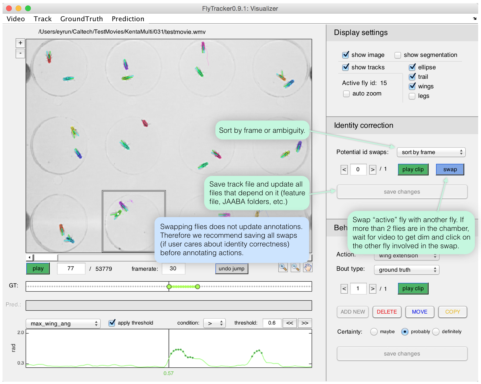The width and height of the screenshot is (481, 384).
Task: Click the framerate input field
Action: click(x=173, y=269)
